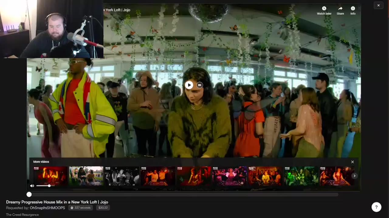389x218 pixels.
Task: Click the $20.22 amount badge
Action: (x=103, y=208)
